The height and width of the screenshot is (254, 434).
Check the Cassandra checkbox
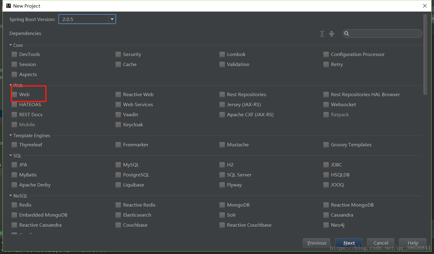326,215
